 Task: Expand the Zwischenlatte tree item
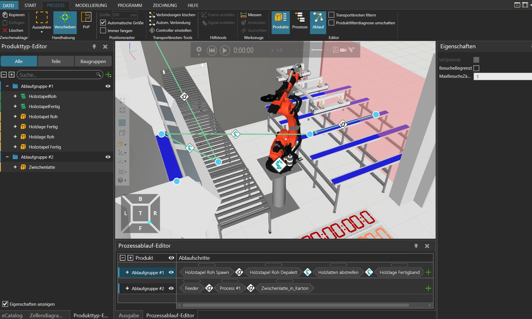(15, 167)
